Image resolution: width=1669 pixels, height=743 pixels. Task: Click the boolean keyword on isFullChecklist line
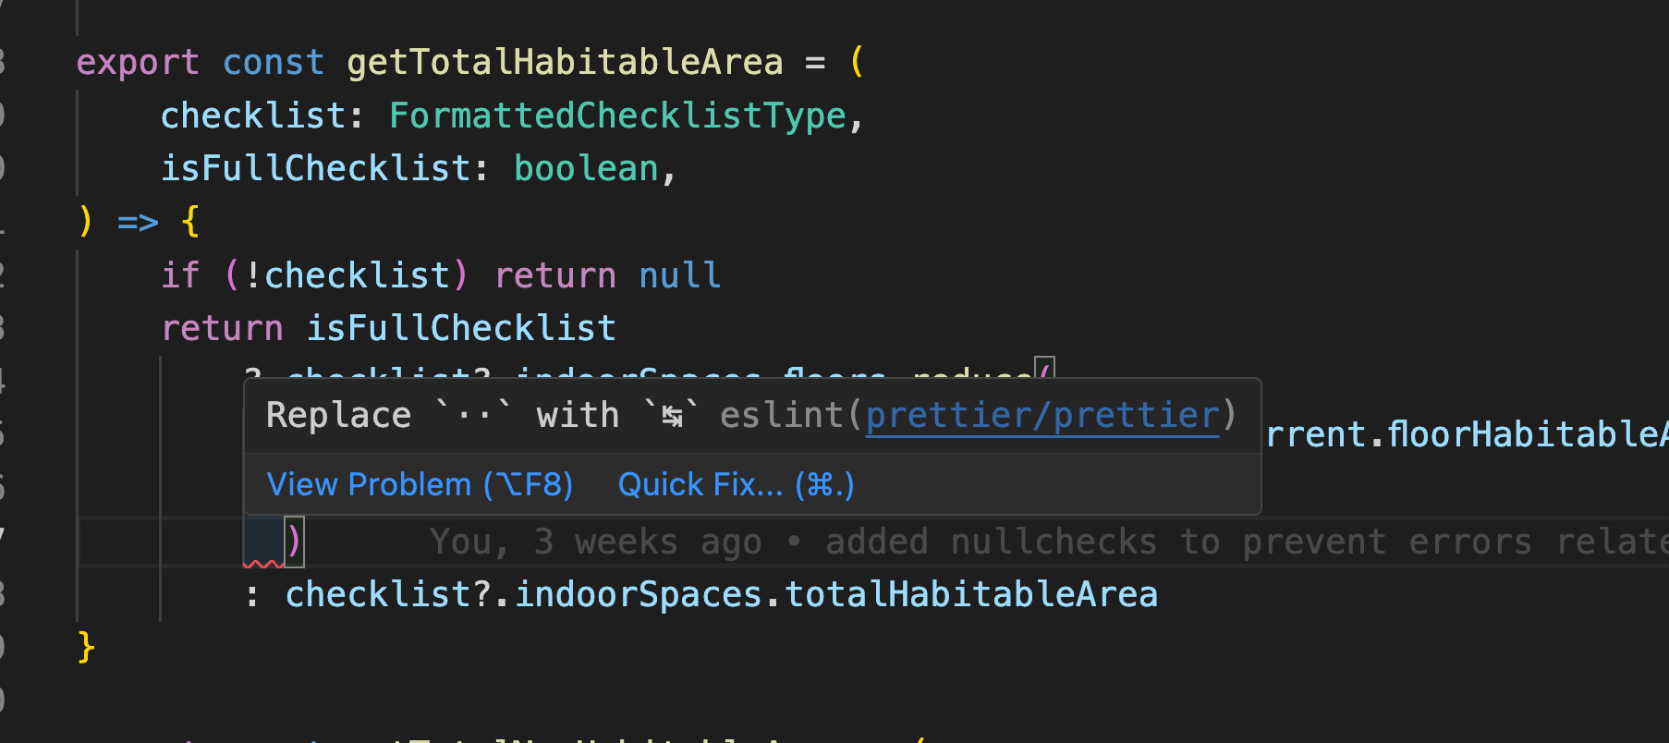(x=587, y=167)
